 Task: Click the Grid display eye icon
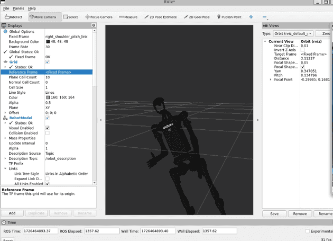point(5,62)
